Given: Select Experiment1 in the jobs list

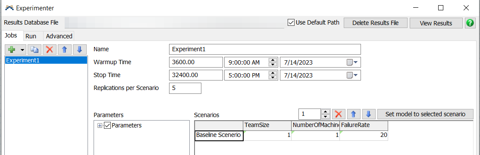Looking at the screenshot, I should pyautogui.click(x=46, y=60).
